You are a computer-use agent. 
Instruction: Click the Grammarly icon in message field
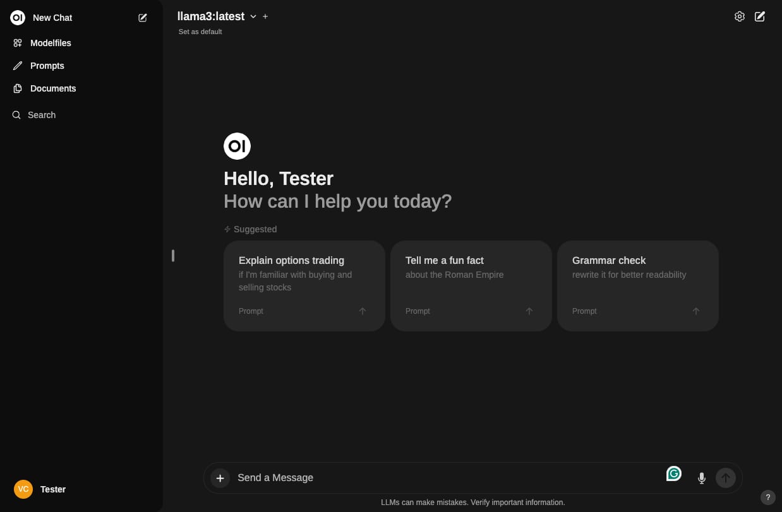pyautogui.click(x=674, y=473)
